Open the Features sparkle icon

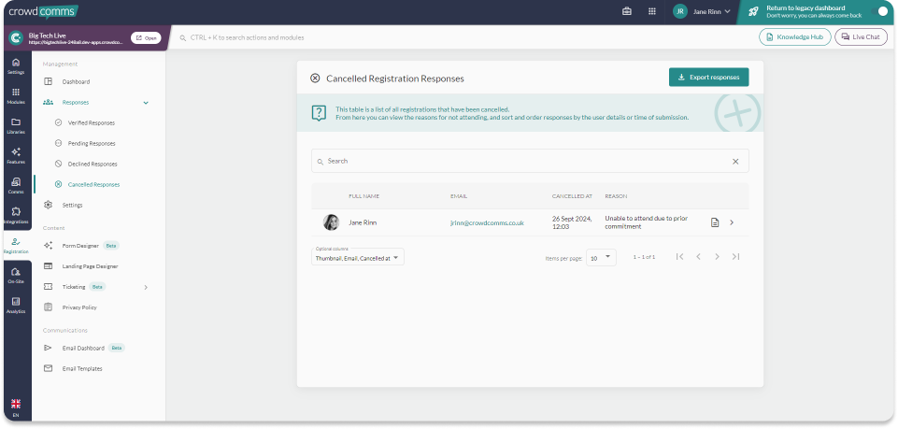click(16, 155)
